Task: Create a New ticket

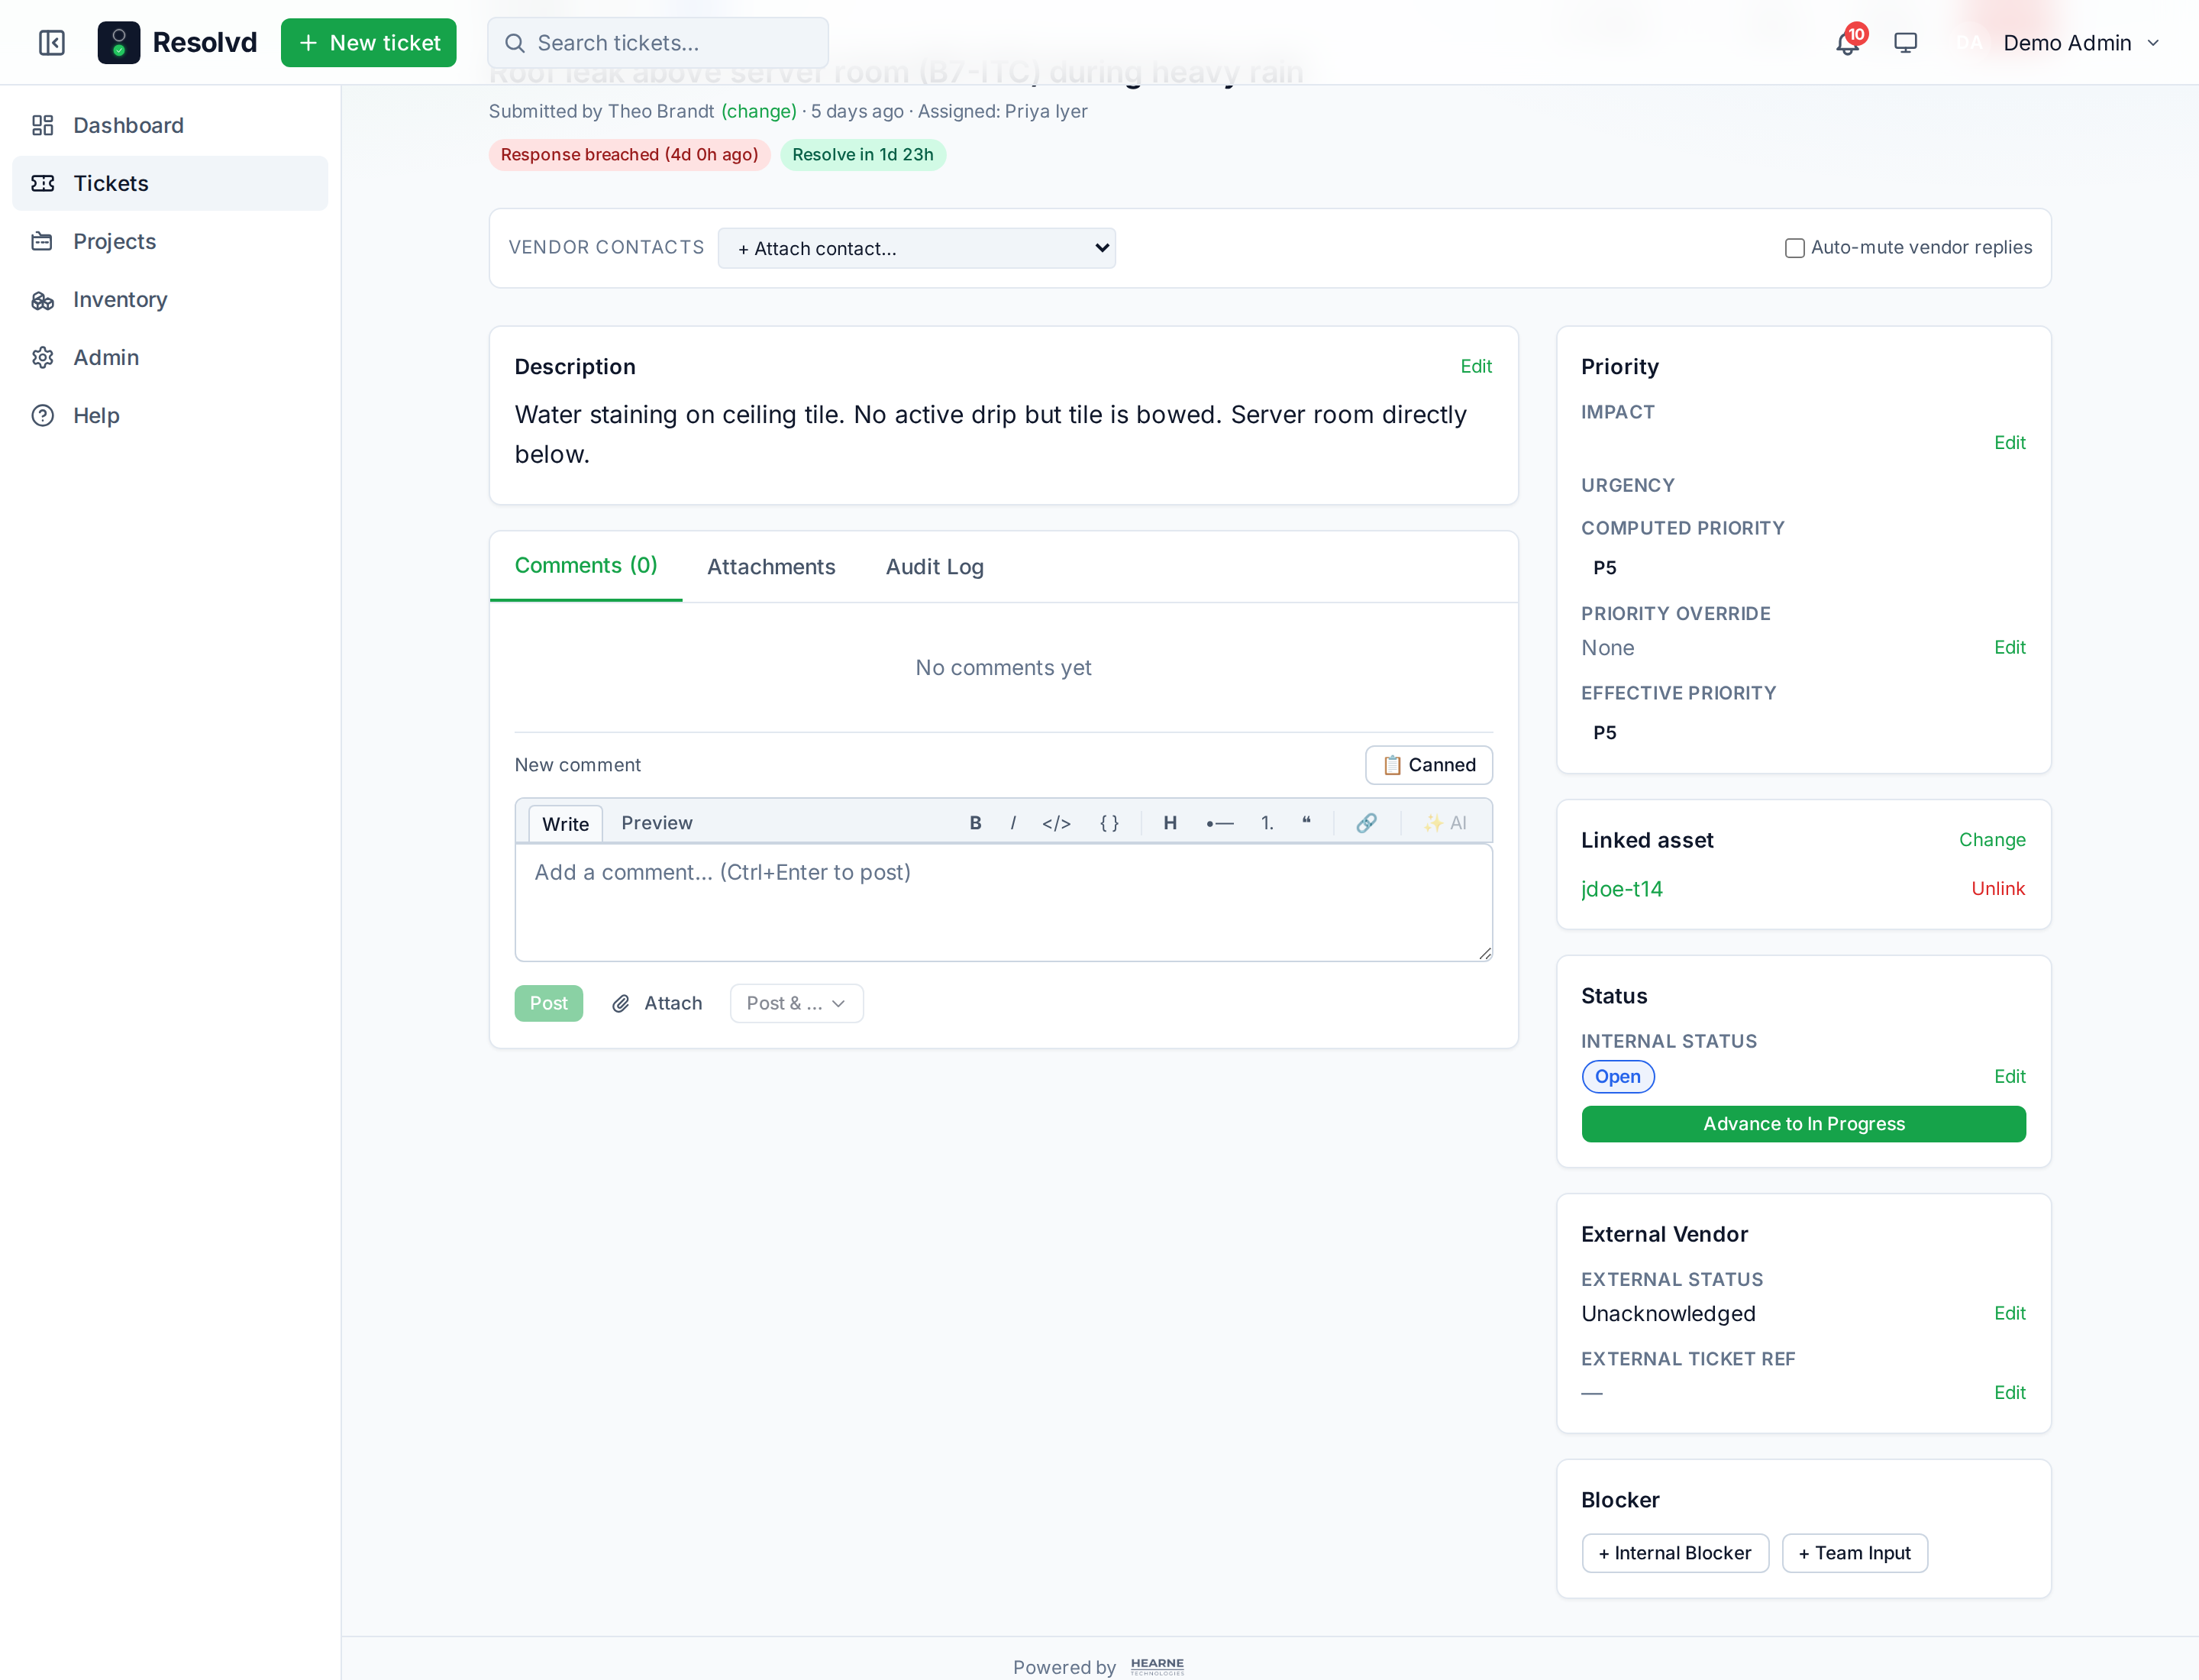Action: pyautogui.click(x=369, y=43)
